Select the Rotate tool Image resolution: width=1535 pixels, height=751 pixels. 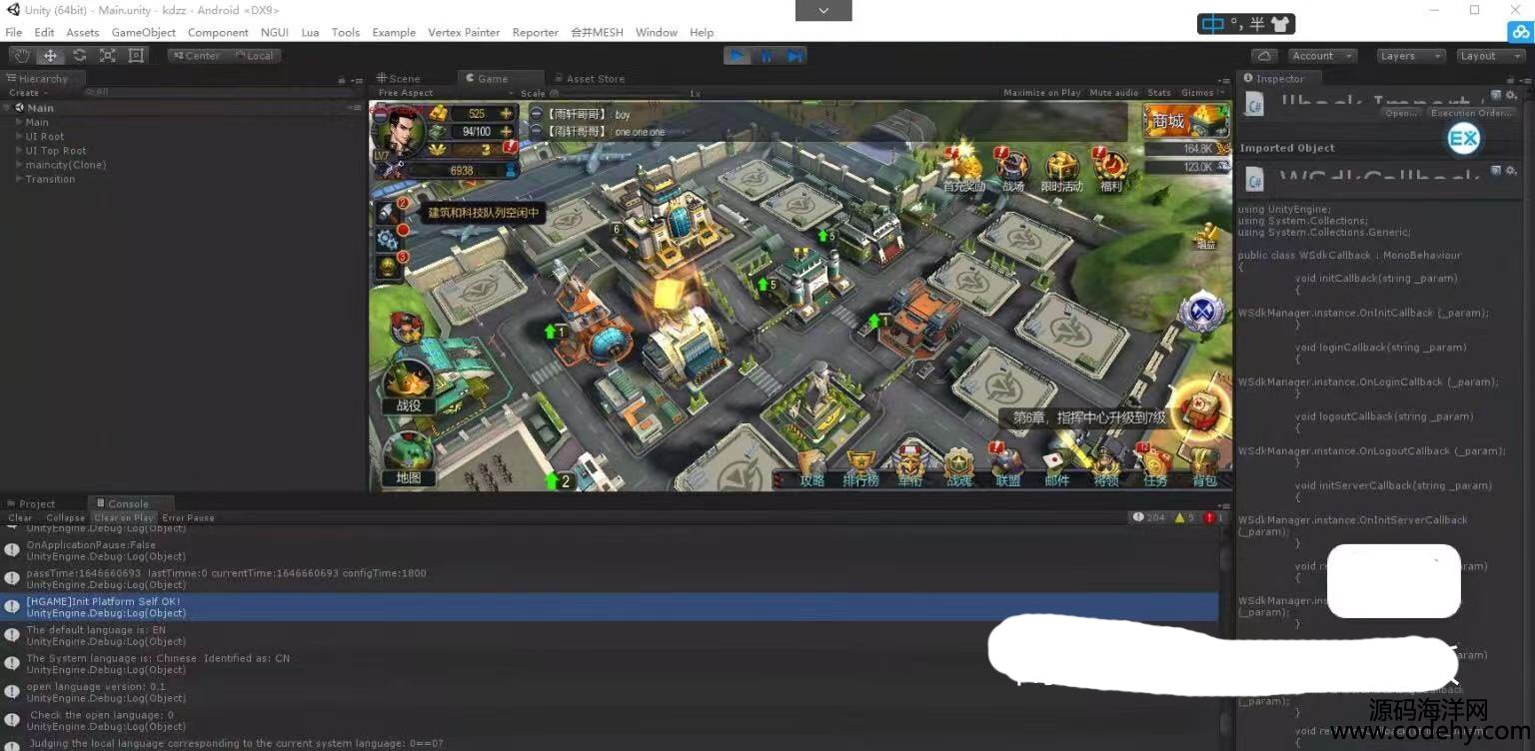79,56
